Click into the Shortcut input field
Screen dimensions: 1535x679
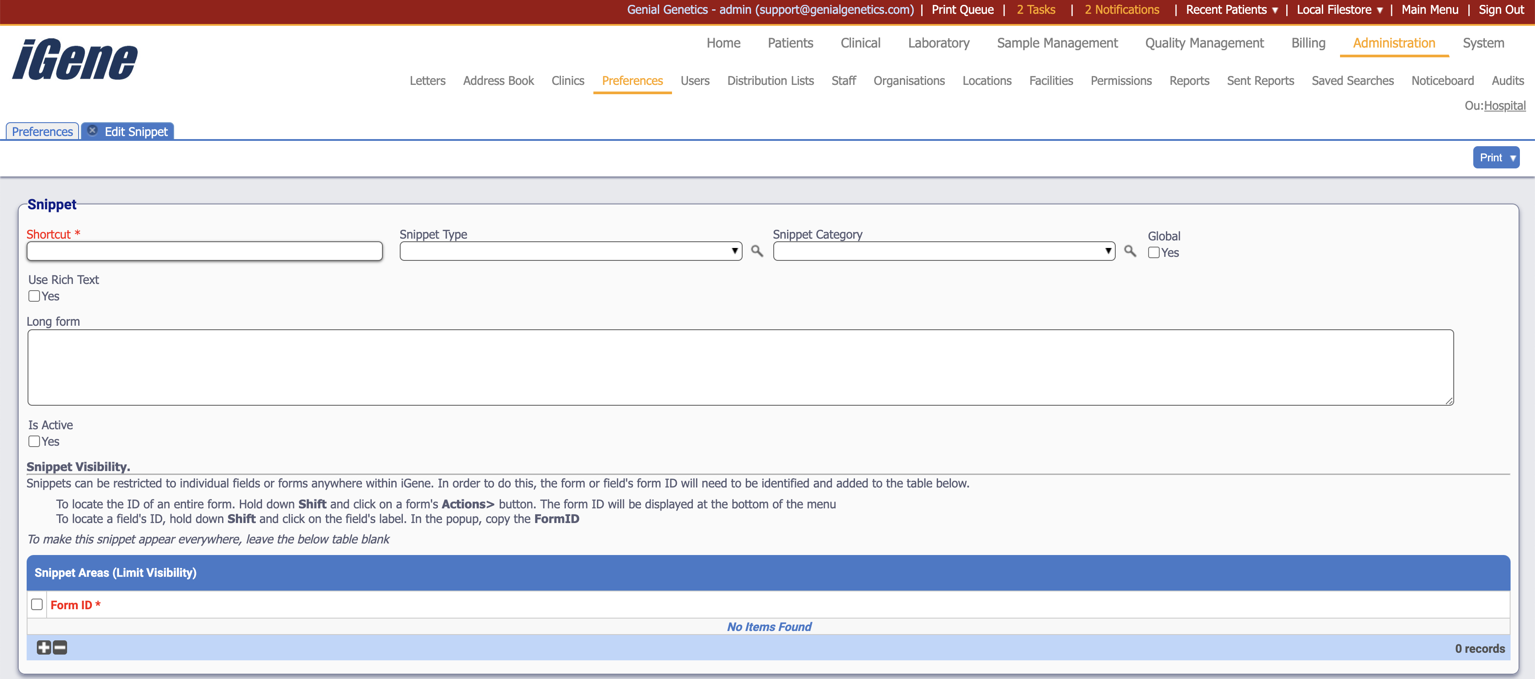204,251
